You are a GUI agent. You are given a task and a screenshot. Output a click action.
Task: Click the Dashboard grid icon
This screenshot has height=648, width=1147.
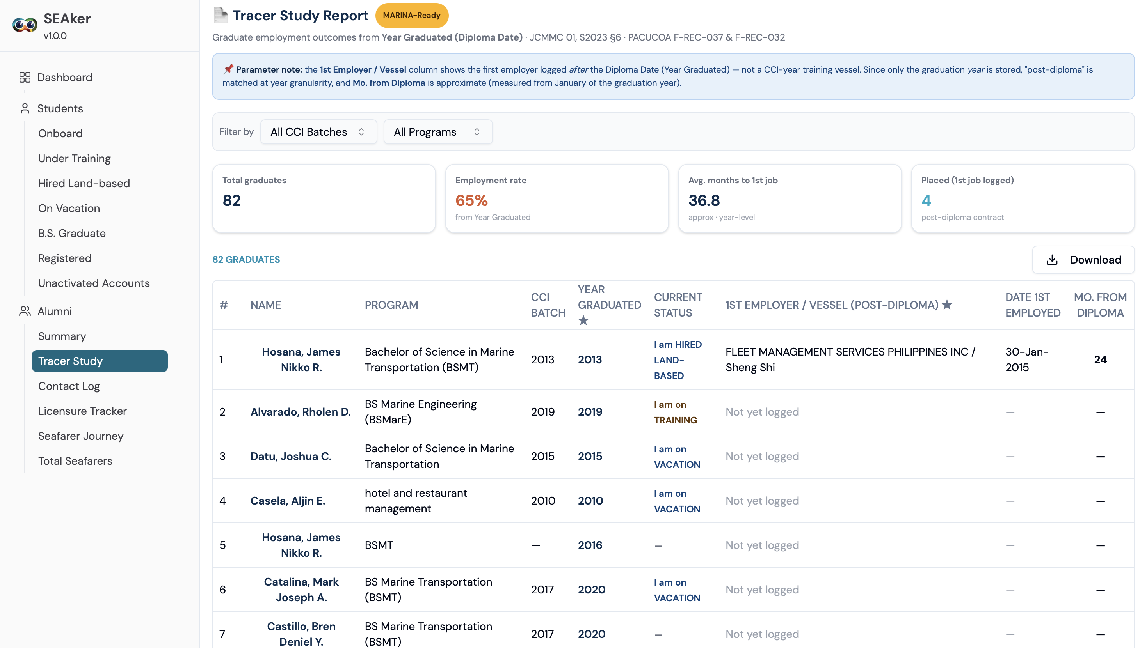click(25, 78)
